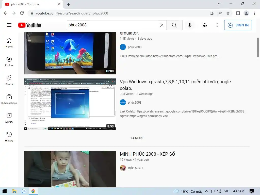This screenshot has width=260, height=195.
Task: Click the SIGN IN button
Action: (238, 25)
